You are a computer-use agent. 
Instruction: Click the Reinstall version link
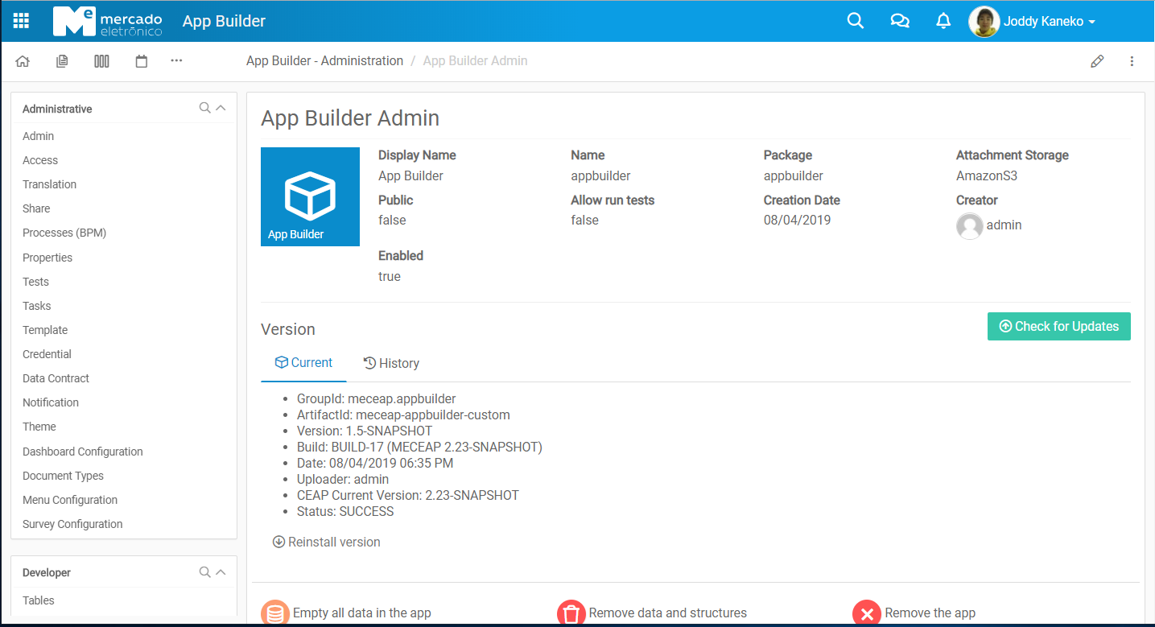click(x=327, y=542)
